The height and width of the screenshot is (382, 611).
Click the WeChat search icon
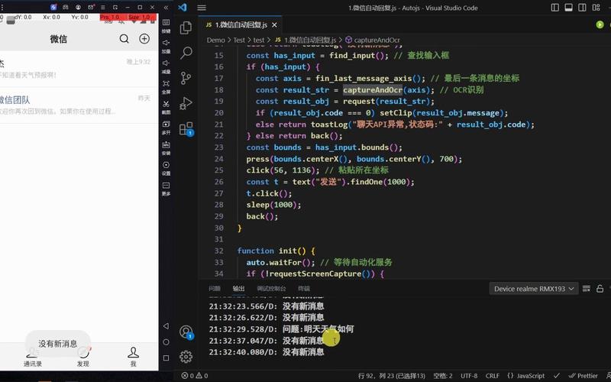coord(124,39)
